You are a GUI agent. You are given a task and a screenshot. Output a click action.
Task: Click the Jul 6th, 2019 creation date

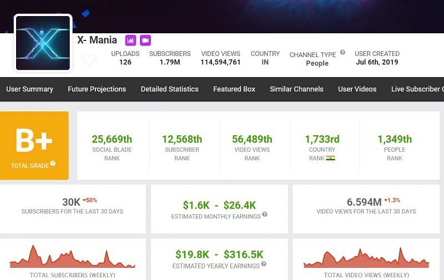click(x=377, y=62)
